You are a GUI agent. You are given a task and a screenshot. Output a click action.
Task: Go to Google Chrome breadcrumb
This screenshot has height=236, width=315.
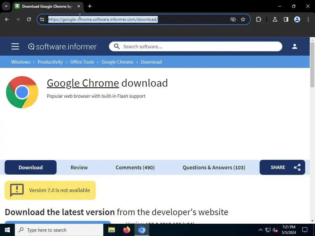coord(118,62)
